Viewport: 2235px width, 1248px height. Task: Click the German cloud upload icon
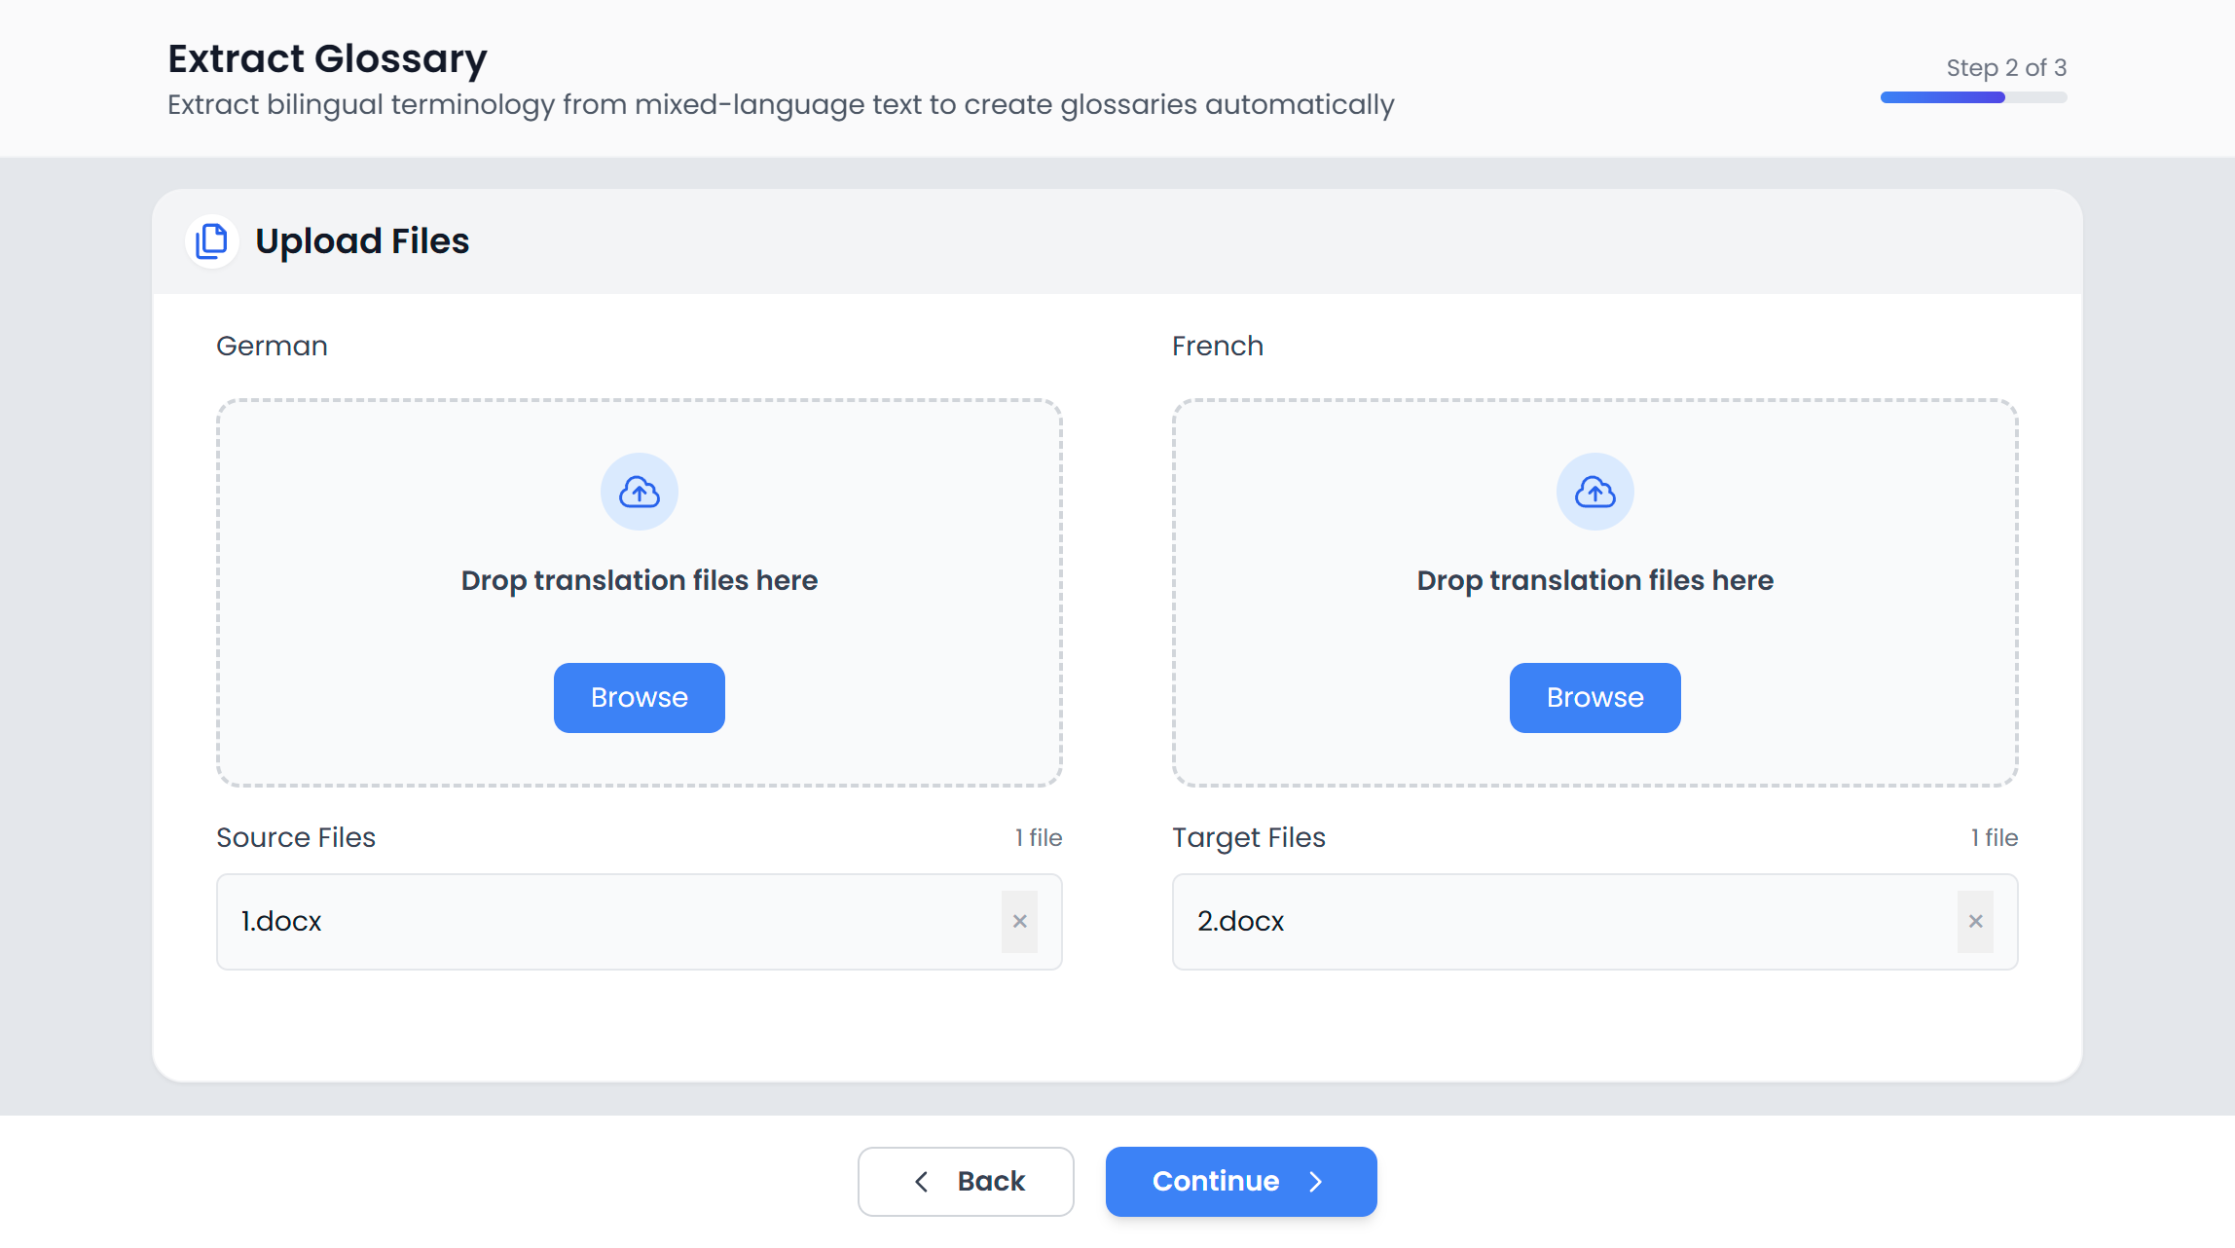pyautogui.click(x=639, y=492)
